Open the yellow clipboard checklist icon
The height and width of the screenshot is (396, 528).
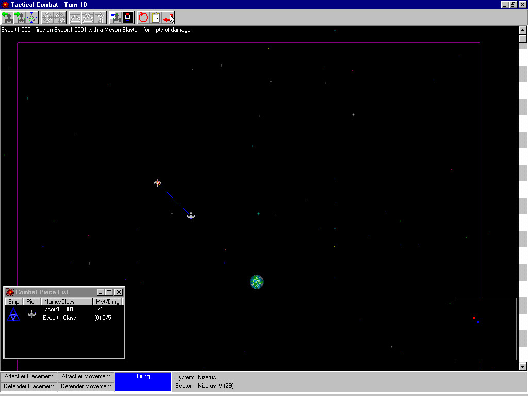156,18
